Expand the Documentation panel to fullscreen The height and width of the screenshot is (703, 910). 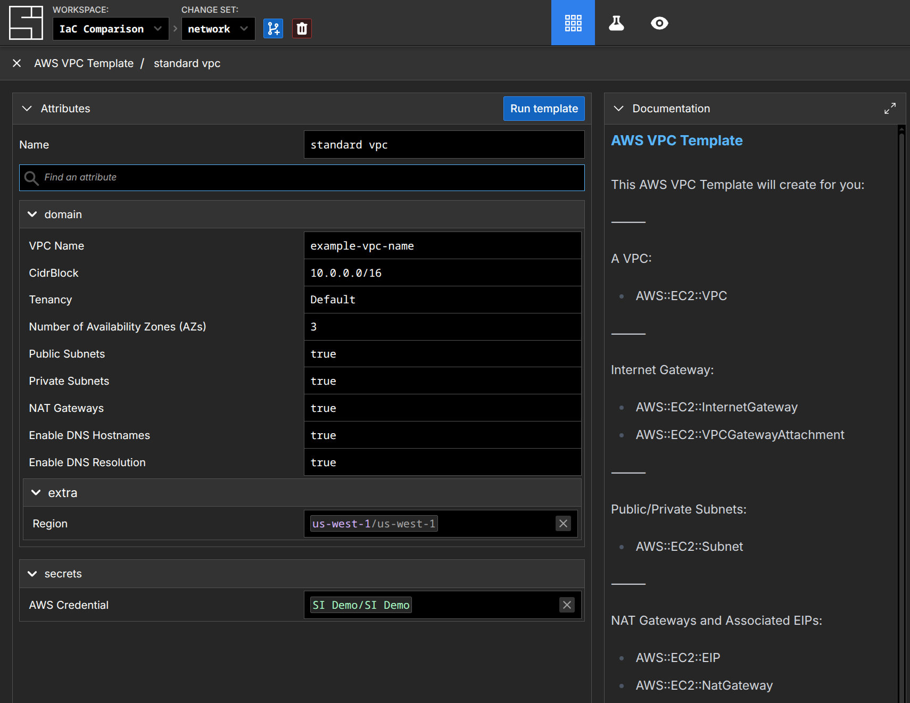coord(890,109)
